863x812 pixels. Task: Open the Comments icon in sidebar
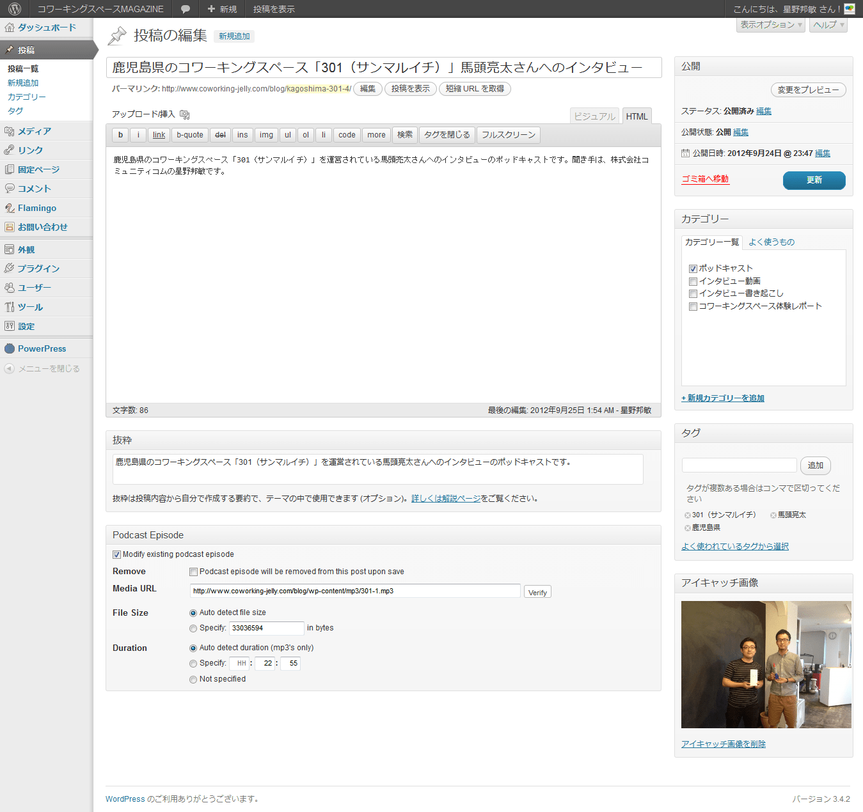coord(10,189)
